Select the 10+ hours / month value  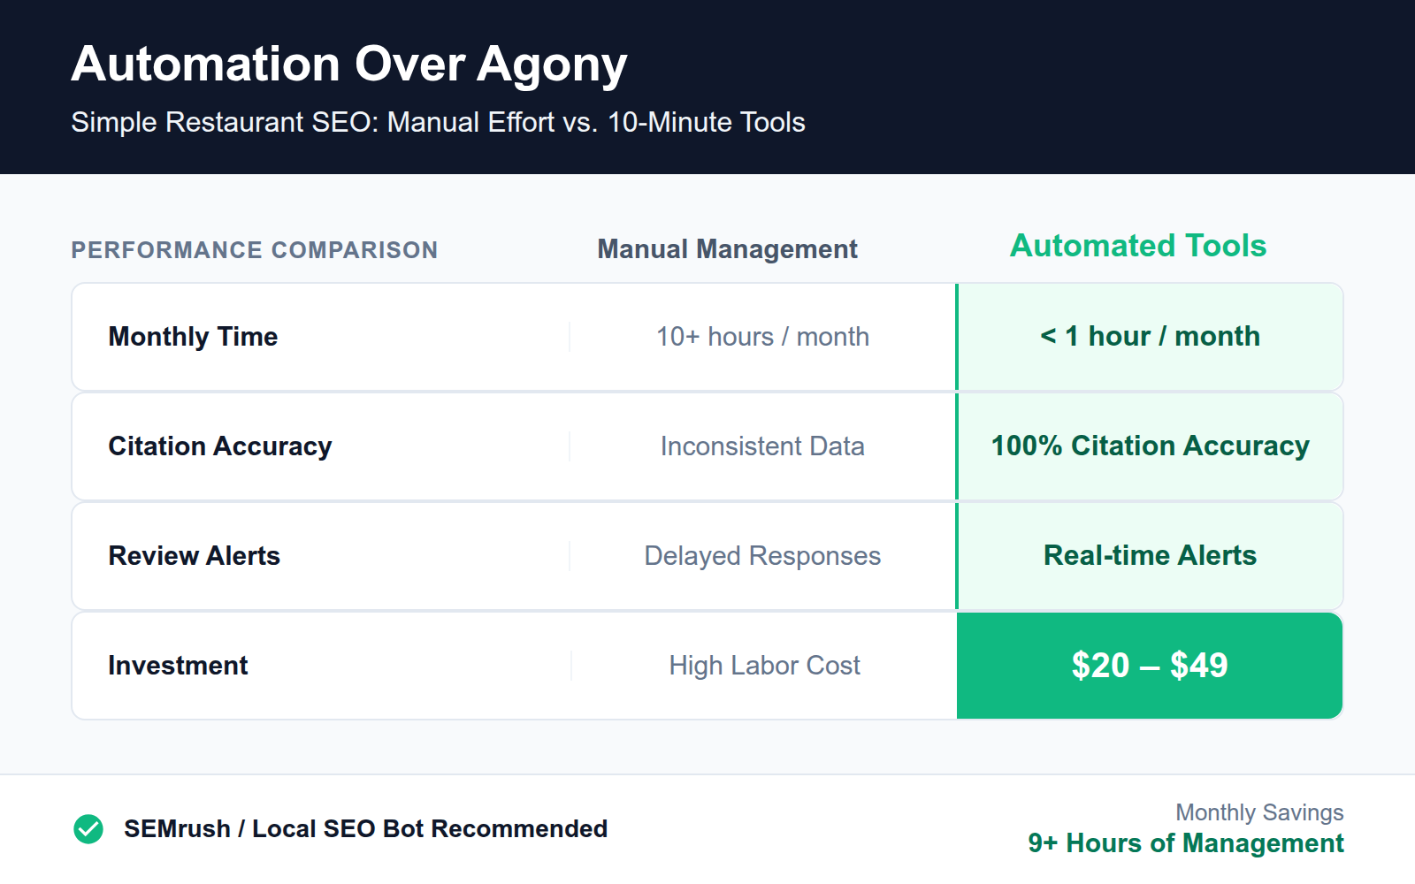(x=762, y=336)
